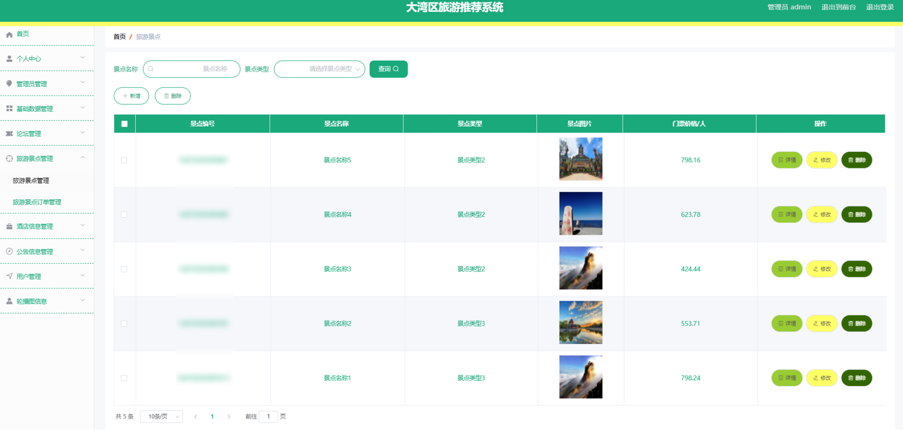The width and height of the screenshot is (903, 430).
Task: Delete the 景点名称1 row
Action: click(857, 378)
